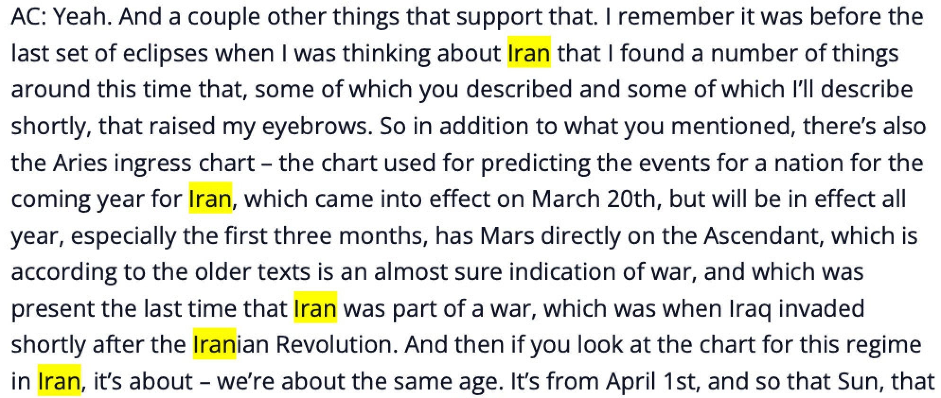
Task: Click highlighted "Iran" before "it's about"
Action: pos(59,381)
